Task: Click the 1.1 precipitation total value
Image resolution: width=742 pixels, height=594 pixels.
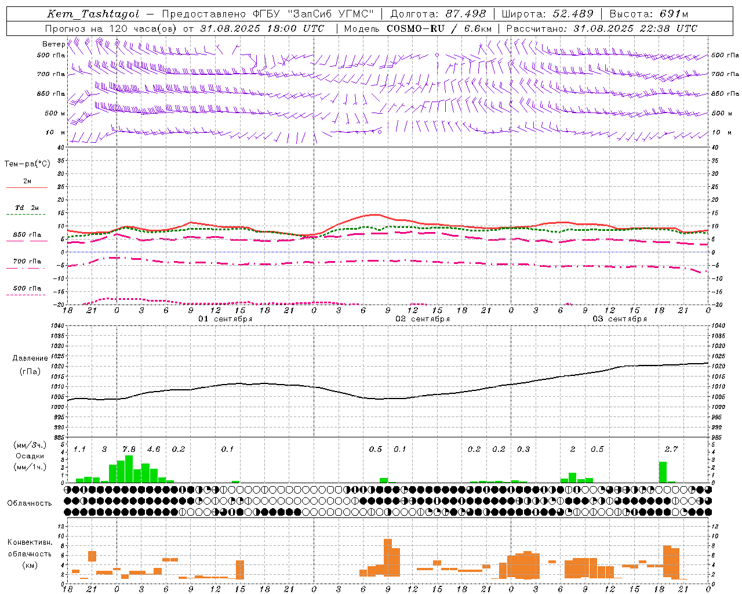Action: [x=79, y=450]
